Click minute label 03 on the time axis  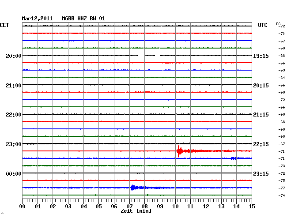68,206
